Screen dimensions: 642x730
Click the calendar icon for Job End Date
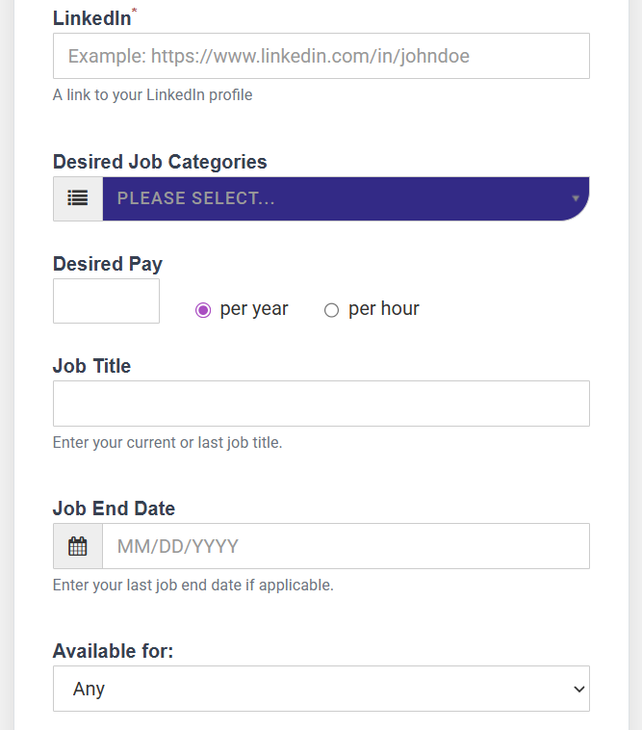point(78,546)
